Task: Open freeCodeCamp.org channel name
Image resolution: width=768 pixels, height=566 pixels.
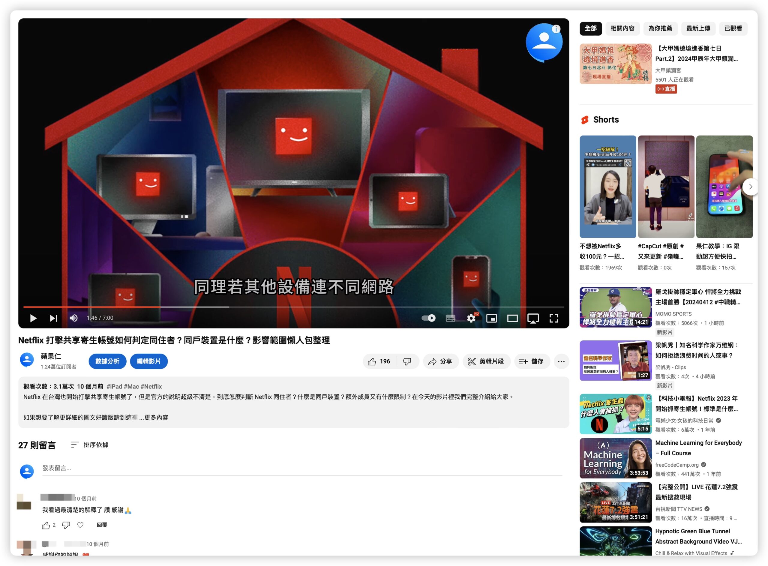Action: pyautogui.click(x=677, y=465)
